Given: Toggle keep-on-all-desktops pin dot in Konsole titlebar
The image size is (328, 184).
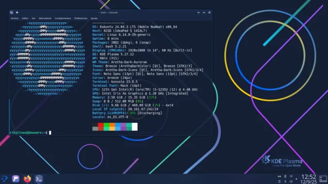Looking at the screenshot, I should pos(17,13).
